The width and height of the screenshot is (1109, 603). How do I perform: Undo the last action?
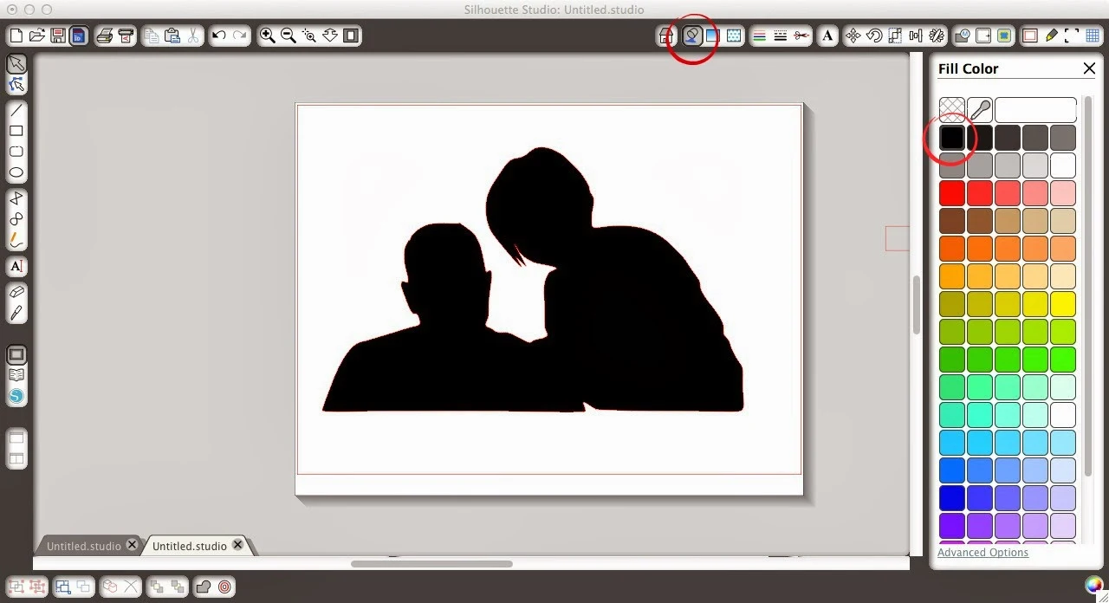point(220,36)
